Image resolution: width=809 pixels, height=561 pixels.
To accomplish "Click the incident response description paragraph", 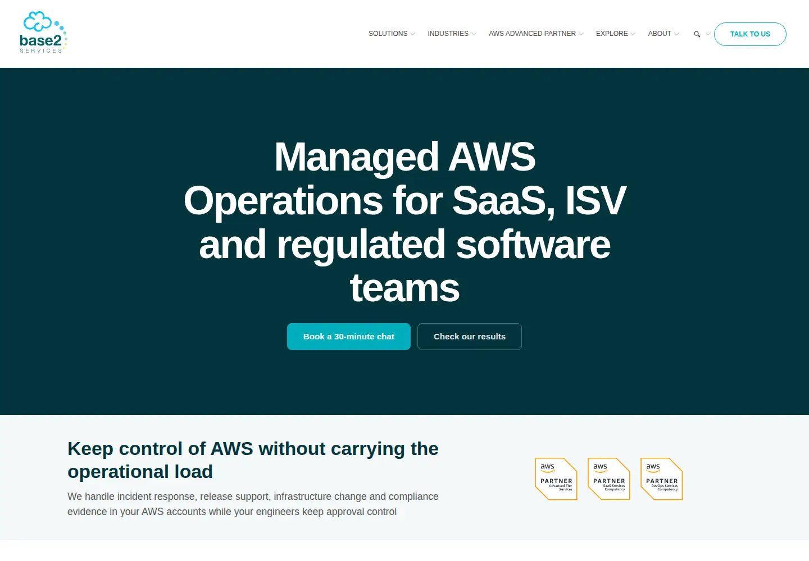I will [253, 504].
